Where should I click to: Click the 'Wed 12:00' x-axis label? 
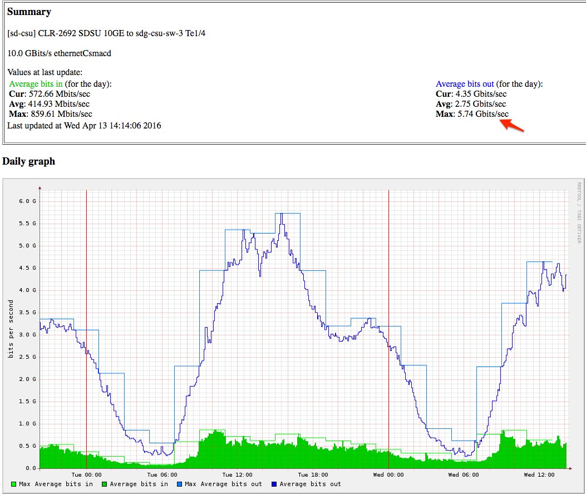tap(539, 475)
